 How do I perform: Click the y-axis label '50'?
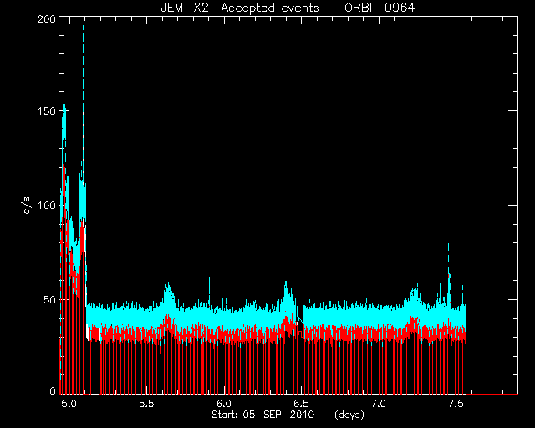point(50,299)
